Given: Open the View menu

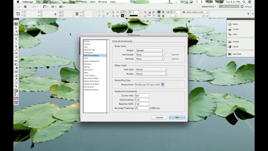Looking at the screenshot, I should point(93,2).
